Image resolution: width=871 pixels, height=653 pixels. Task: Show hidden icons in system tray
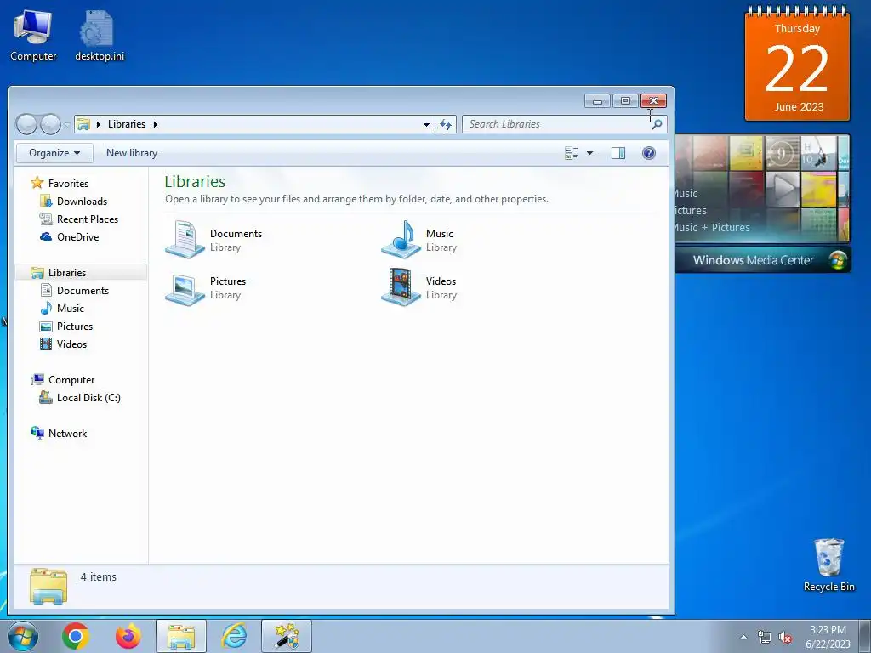point(743,637)
